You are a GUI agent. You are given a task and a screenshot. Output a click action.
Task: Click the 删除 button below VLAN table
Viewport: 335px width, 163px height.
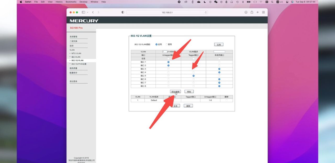click(188, 106)
